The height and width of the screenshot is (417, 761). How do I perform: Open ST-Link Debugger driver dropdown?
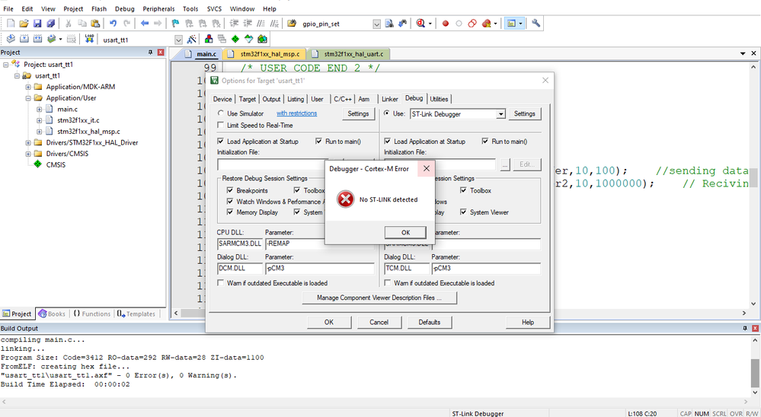500,114
